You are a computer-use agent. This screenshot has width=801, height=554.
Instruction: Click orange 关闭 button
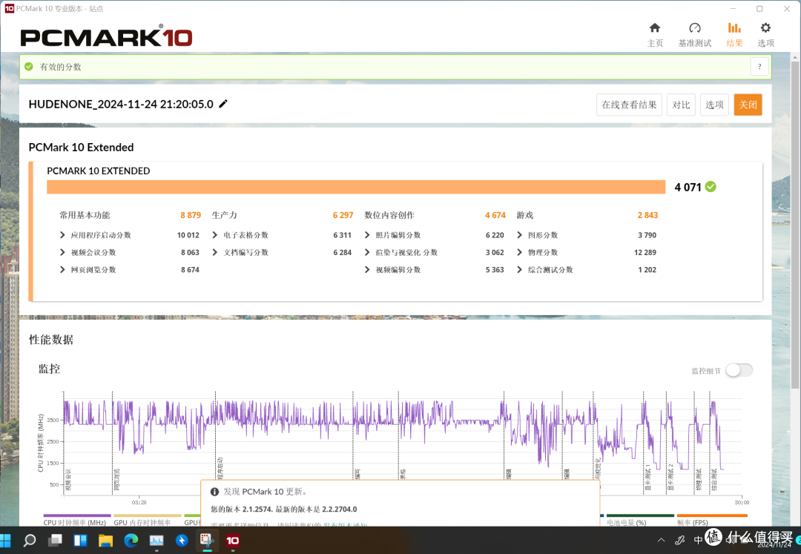click(x=748, y=105)
